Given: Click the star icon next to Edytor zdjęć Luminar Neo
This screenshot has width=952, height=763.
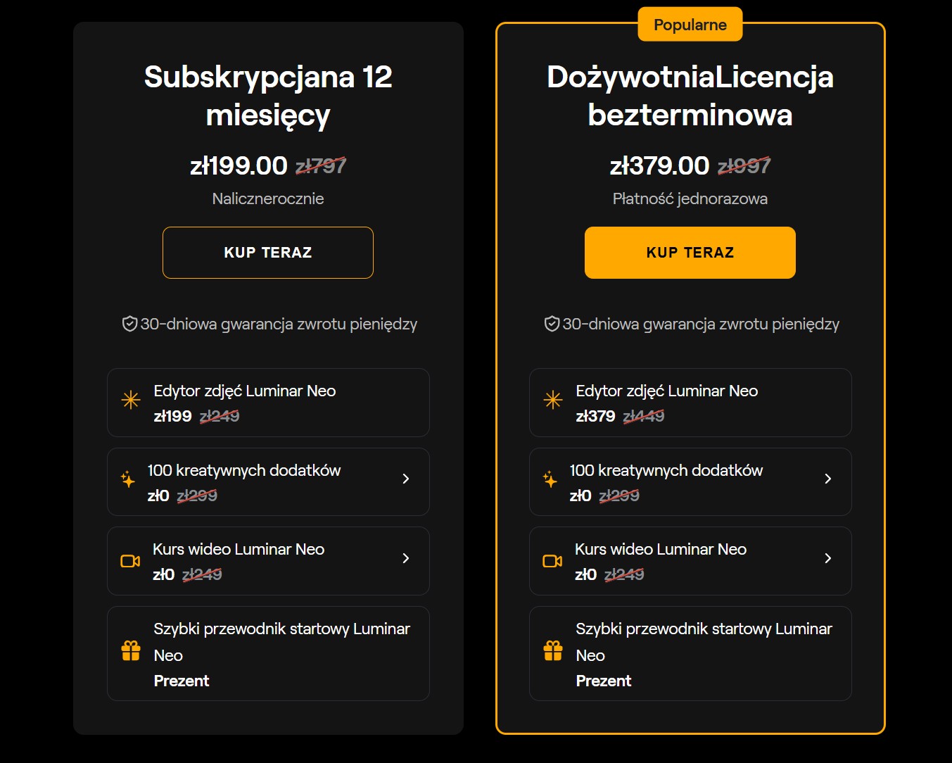Looking at the screenshot, I should (x=130, y=400).
